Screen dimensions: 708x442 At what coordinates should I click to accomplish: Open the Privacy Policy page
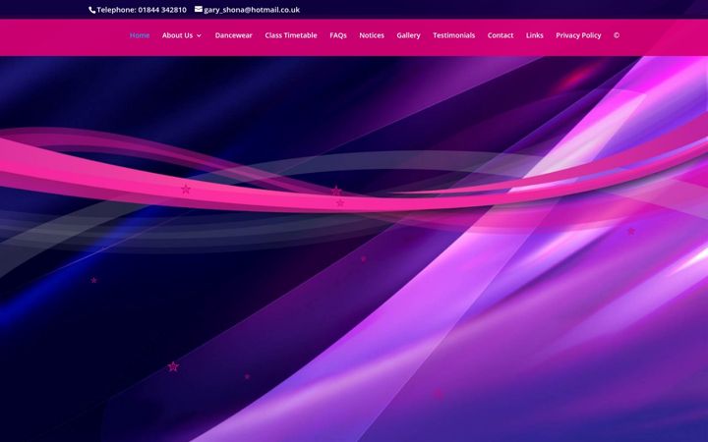point(578,35)
